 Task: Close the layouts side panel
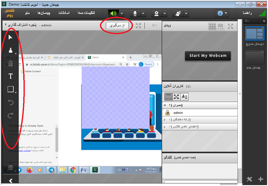click(264, 21)
